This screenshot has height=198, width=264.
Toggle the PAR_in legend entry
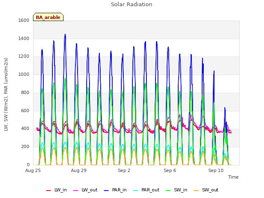click(115, 190)
